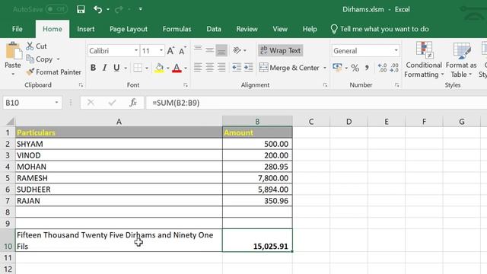Click the Insert Function fx icon
Screen dimensions: 487x274
(133, 103)
